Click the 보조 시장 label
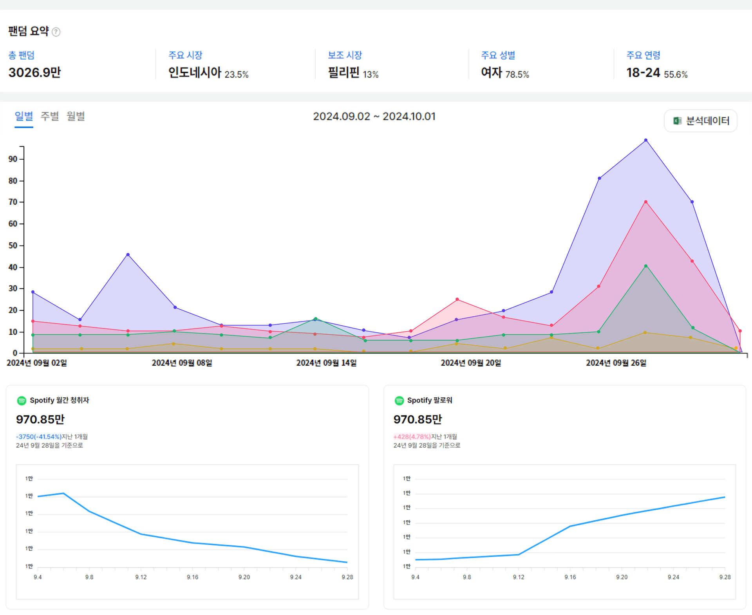 pyautogui.click(x=345, y=55)
